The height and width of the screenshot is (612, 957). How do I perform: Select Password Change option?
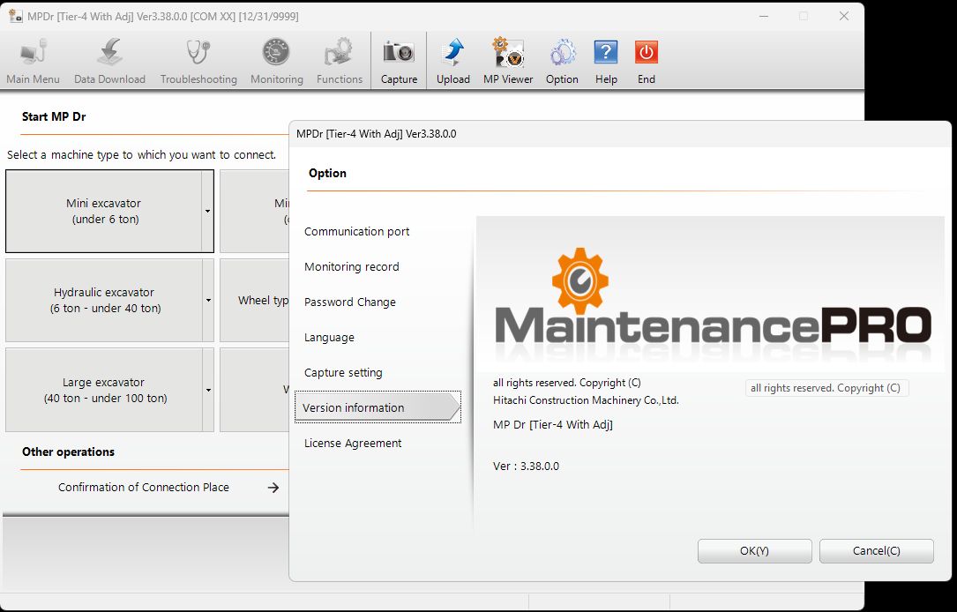349,302
